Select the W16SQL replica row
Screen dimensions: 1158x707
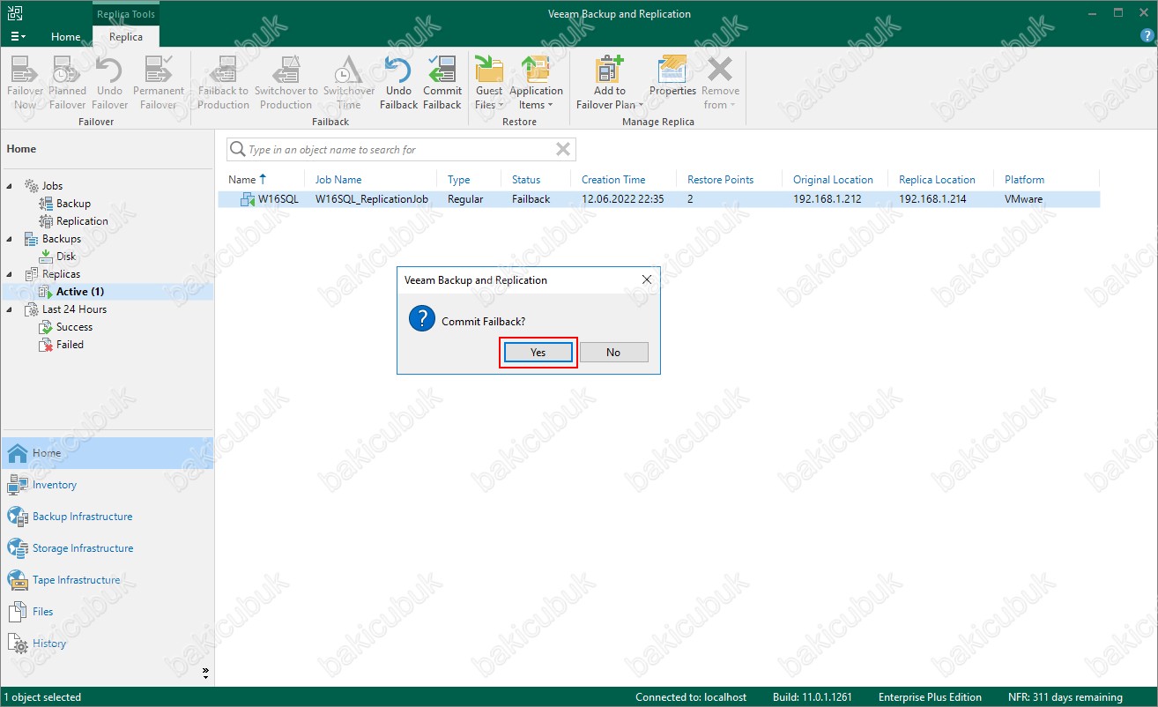[659, 199]
